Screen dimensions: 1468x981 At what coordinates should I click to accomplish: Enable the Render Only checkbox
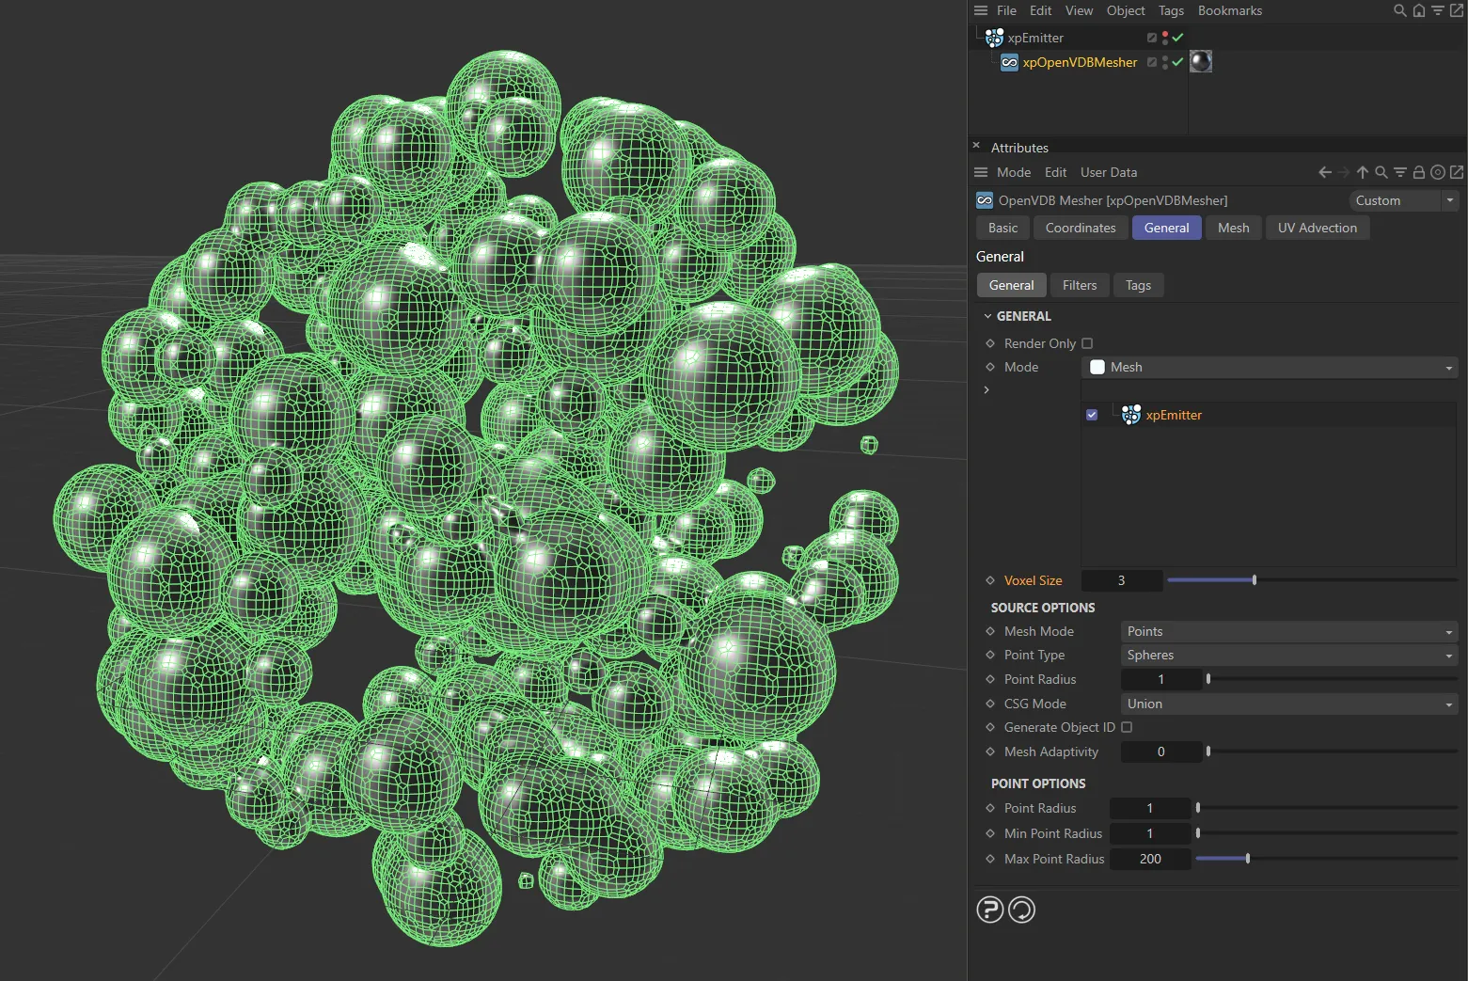[x=1087, y=343]
